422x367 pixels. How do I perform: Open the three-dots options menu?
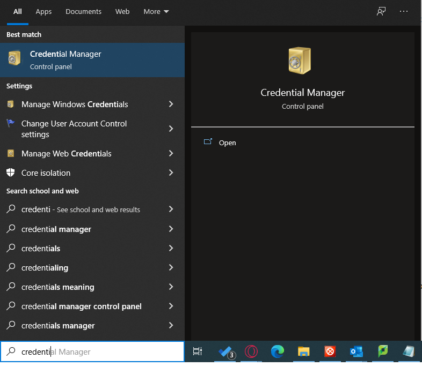click(x=403, y=11)
